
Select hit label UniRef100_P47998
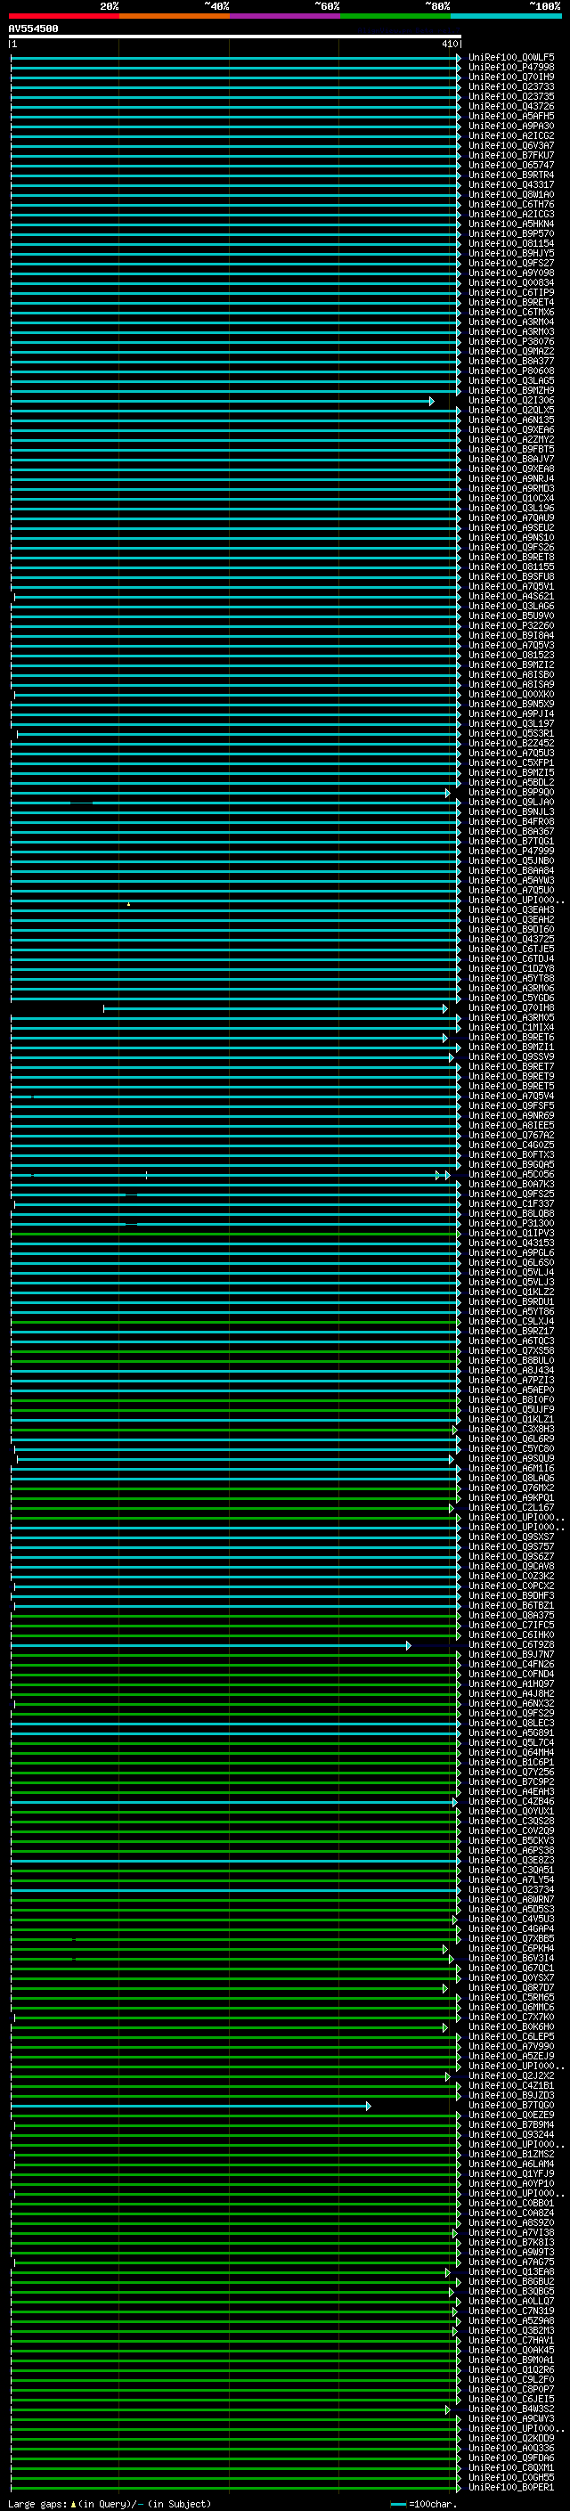pyautogui.click(x=510, y=68)
